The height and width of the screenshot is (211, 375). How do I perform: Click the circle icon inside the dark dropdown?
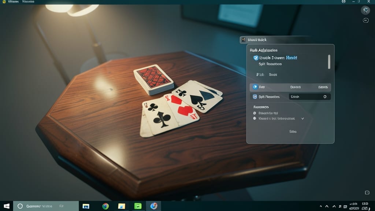325,97
